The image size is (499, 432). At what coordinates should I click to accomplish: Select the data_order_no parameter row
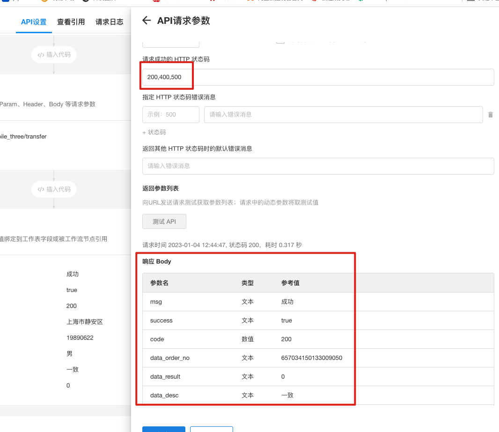(318, 358)
